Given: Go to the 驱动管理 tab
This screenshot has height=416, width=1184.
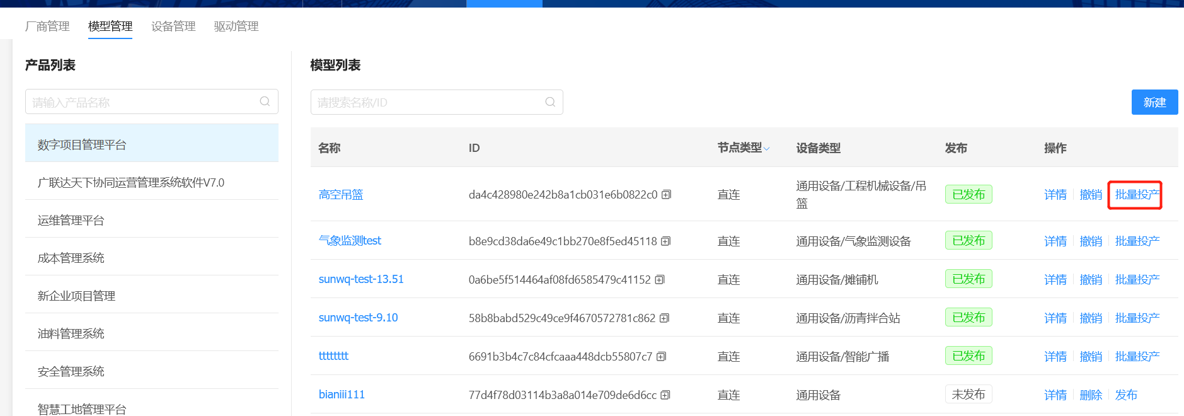Looking at the screenshot, I should click(x=236, y=26).
